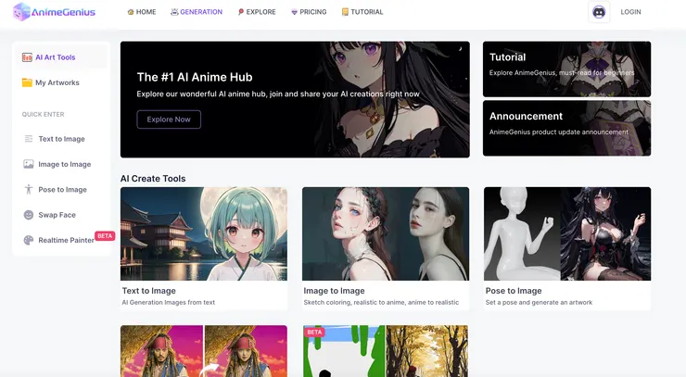Viewport: 686px width, 377px height.
Task: Click BETA badge on the painter card
Action: coord(314,333)
